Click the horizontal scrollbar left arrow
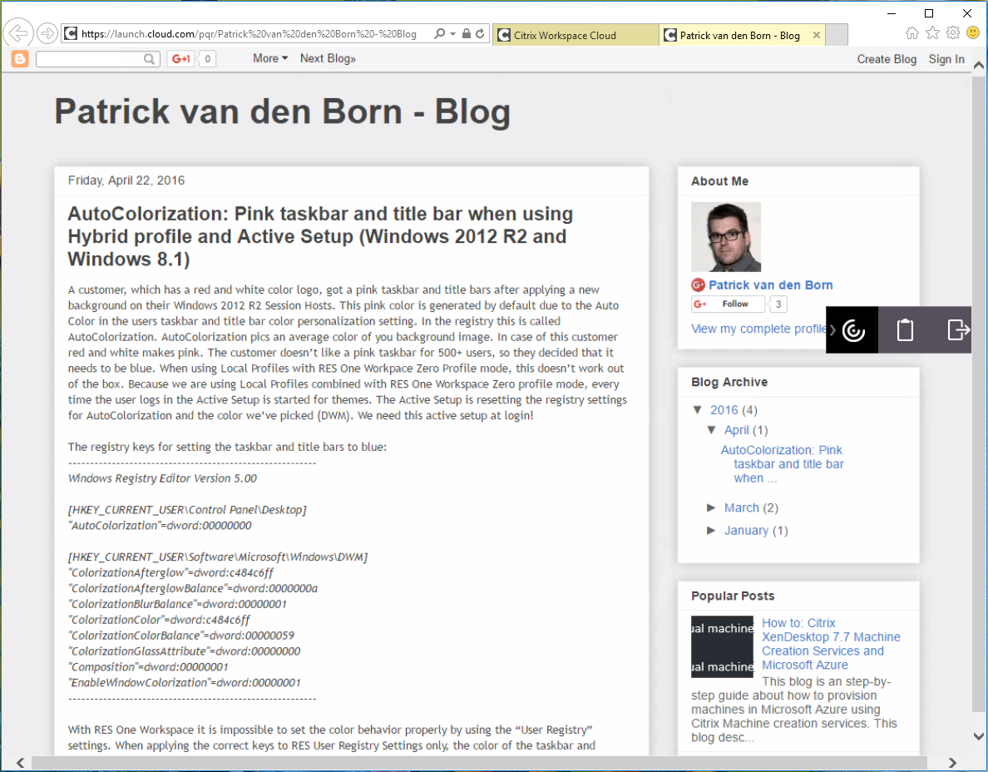Screen dimensions: 988x772 [x=21, y=763]
